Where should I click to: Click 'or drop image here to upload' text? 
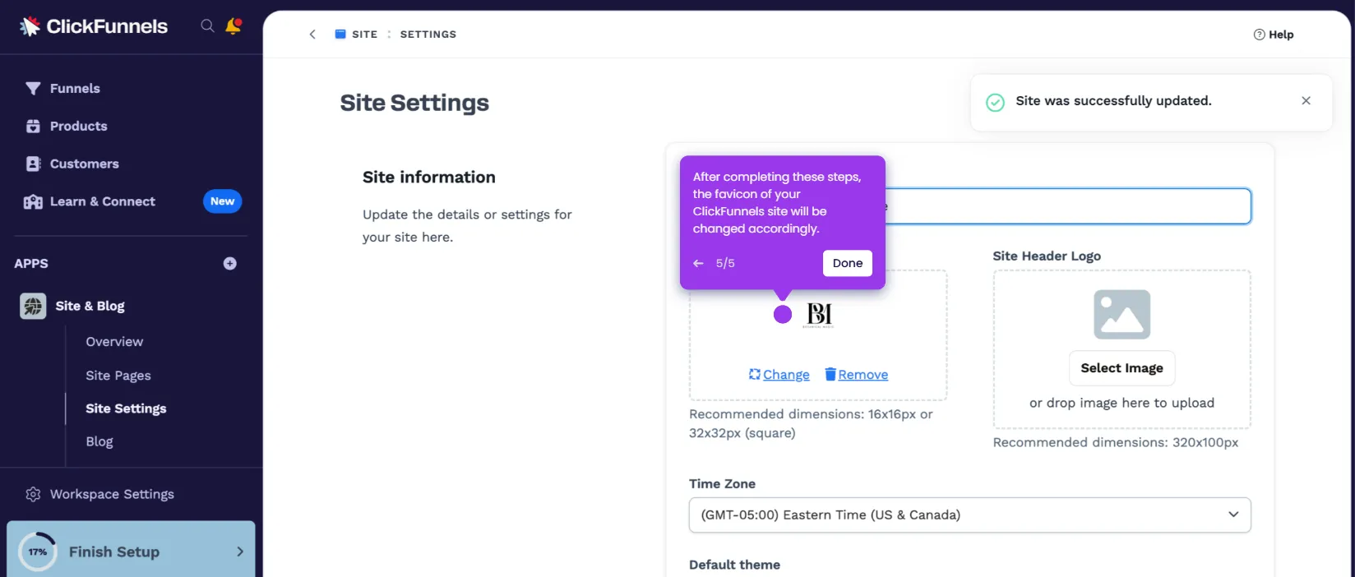(x=1121, y=403)
